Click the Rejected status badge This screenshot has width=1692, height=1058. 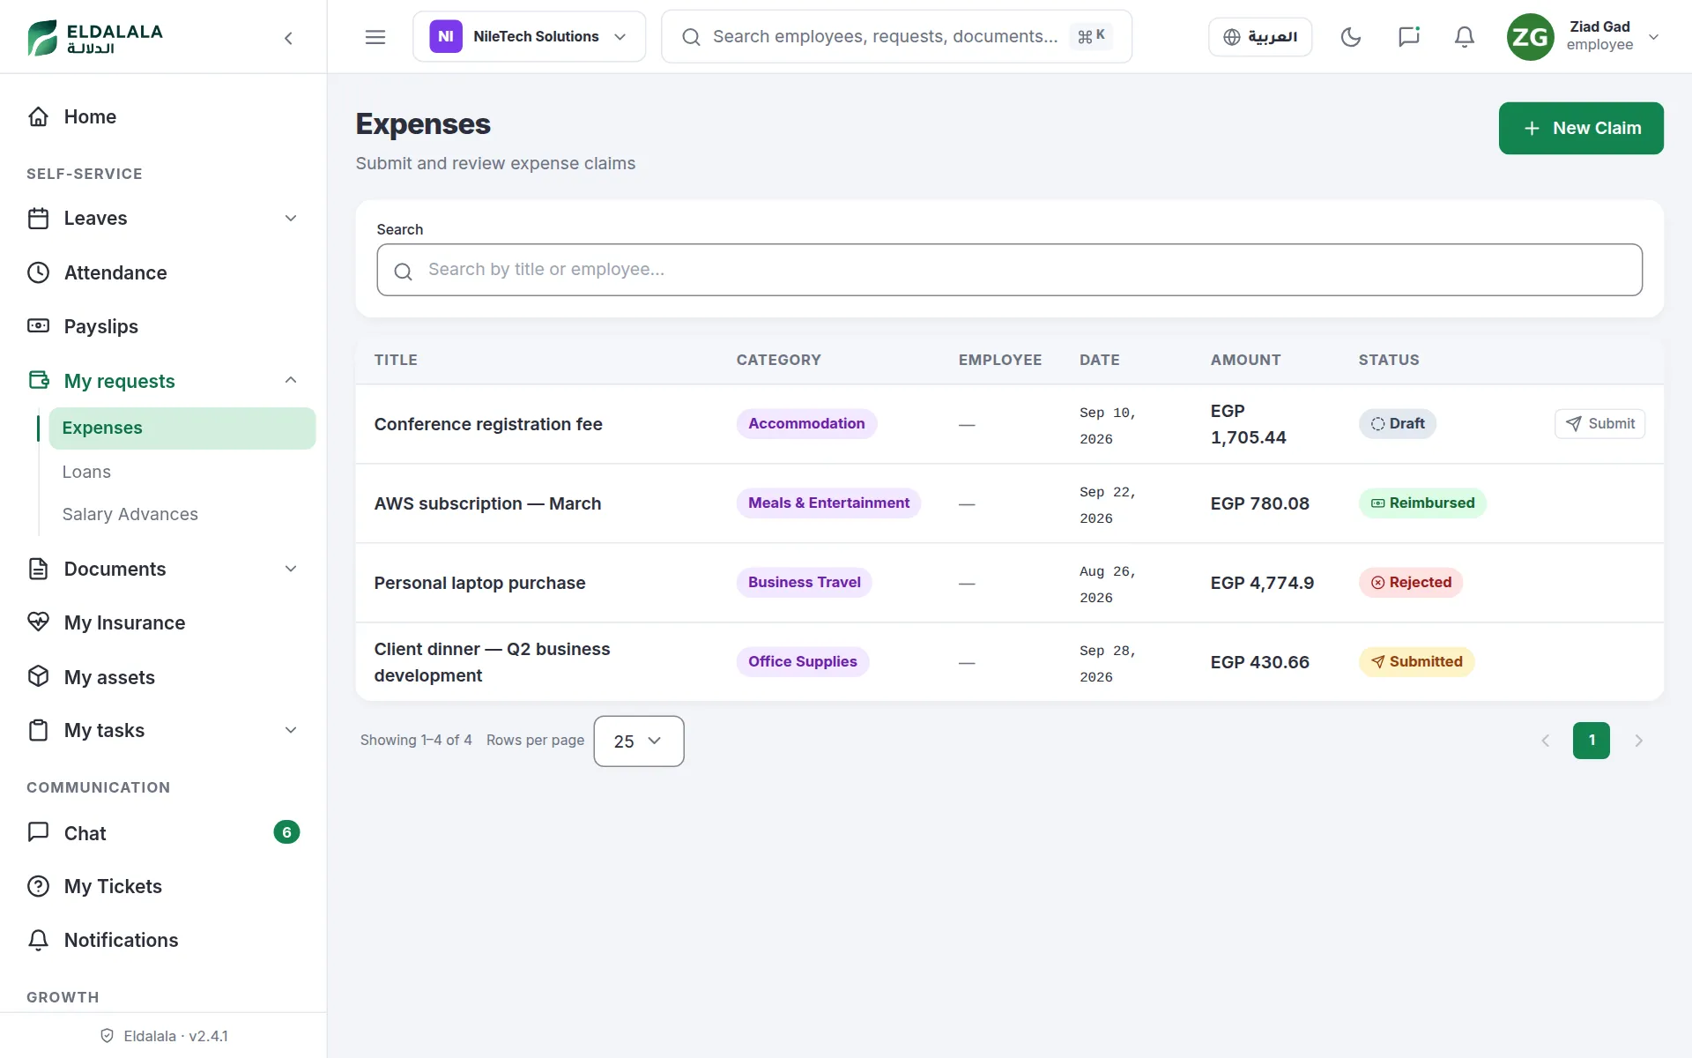tap(1410, 583)
